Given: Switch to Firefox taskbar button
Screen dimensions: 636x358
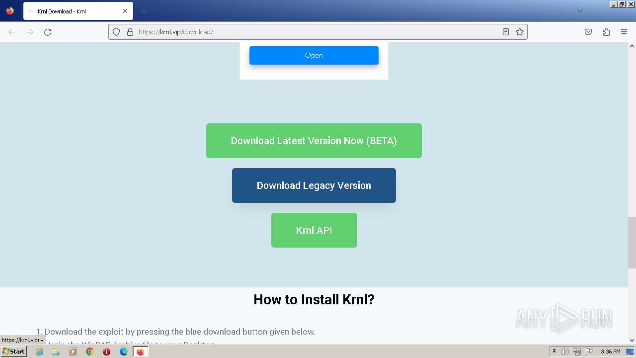Looking at the screenshot, I should [140, 352].
